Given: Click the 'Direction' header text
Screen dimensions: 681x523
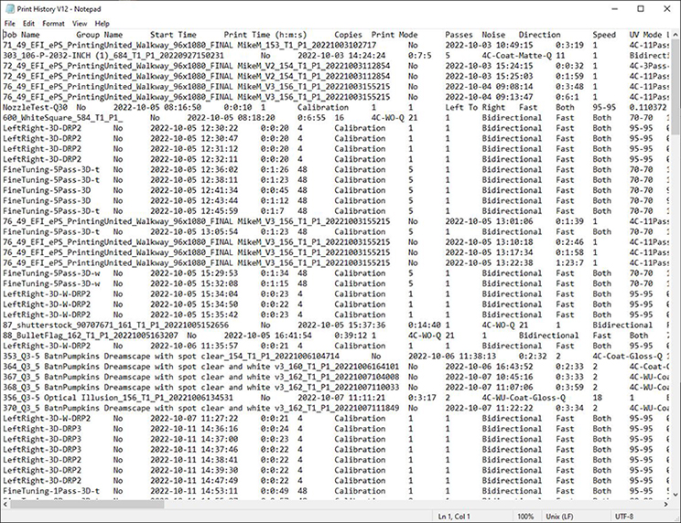Looking at the screenshot, I should click(539, 35).
